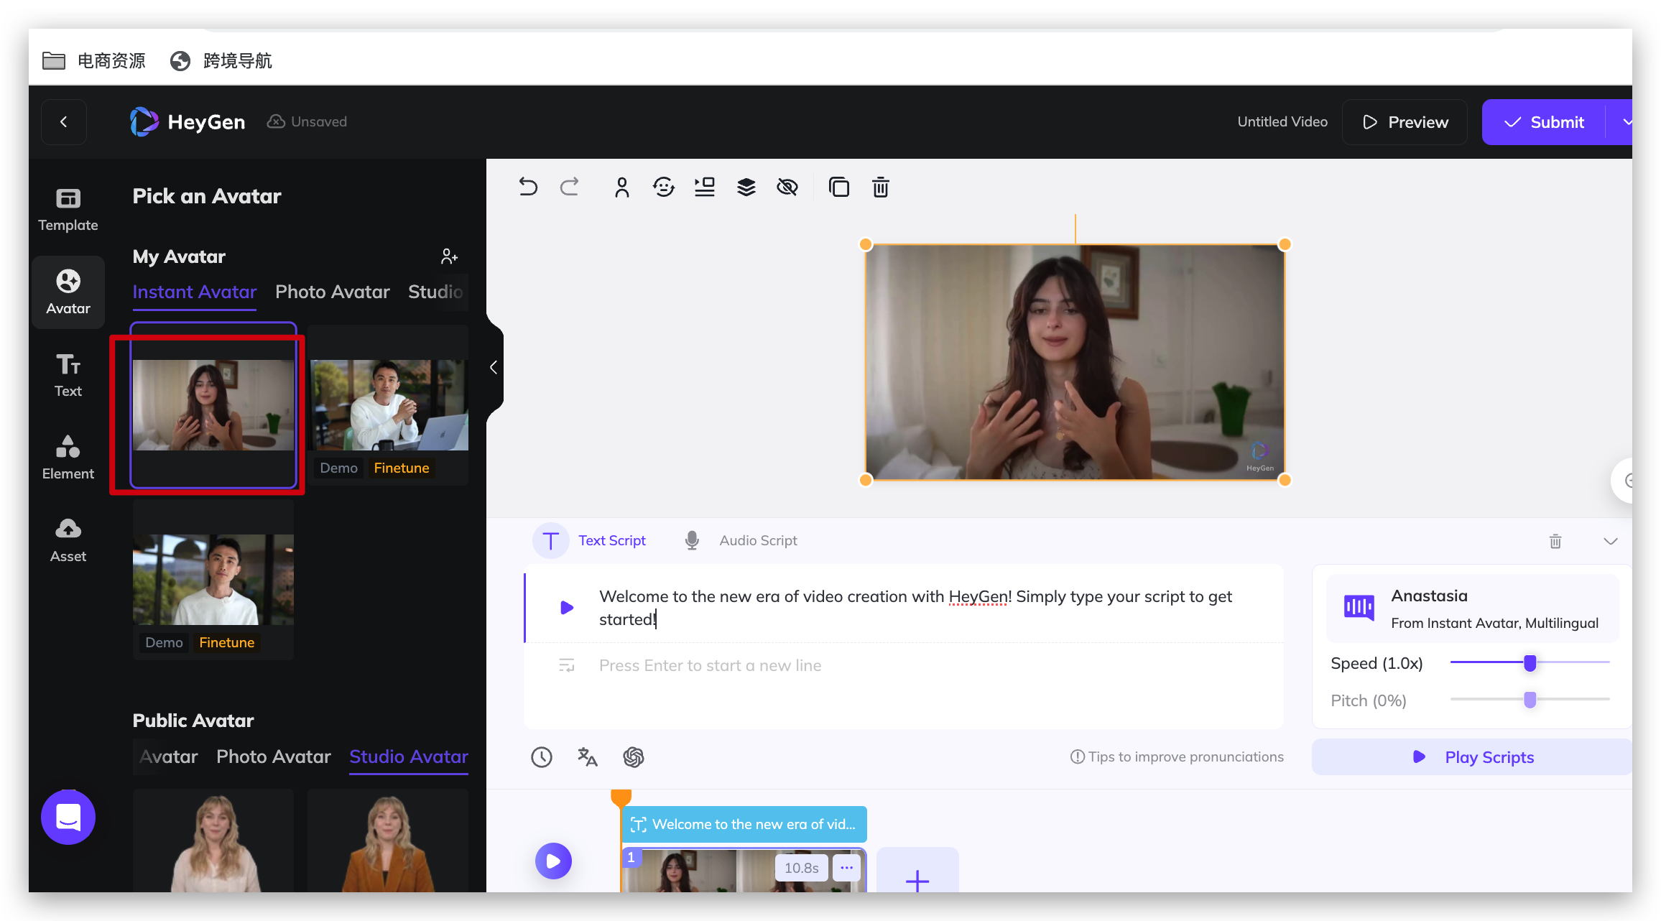Open the face swap smiley icon
The image size is (1661, 921).
[x=663, y=188]
